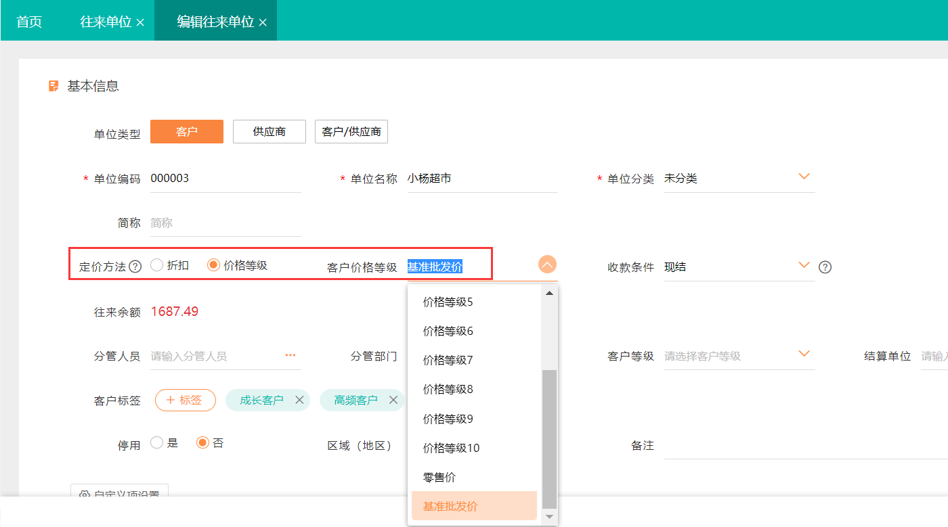Collapse 客户价格等级 list with orange arrow
948x527 pixels.
coord(547,265)
